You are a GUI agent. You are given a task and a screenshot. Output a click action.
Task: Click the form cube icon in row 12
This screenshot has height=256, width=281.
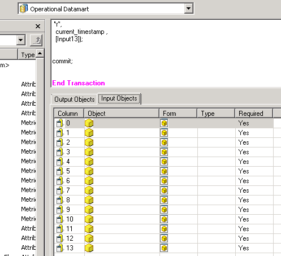(164, 238)
